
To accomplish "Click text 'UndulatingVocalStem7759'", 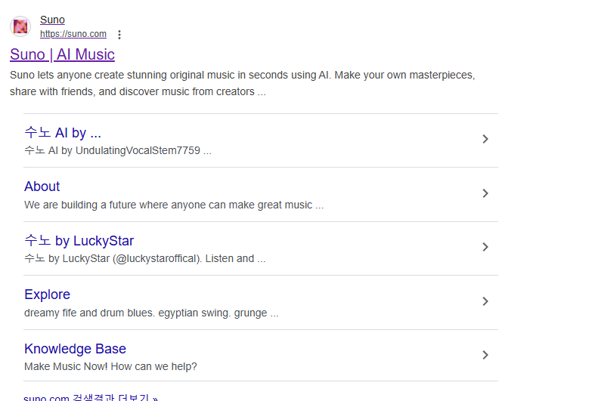I will [x=138, y=150].
